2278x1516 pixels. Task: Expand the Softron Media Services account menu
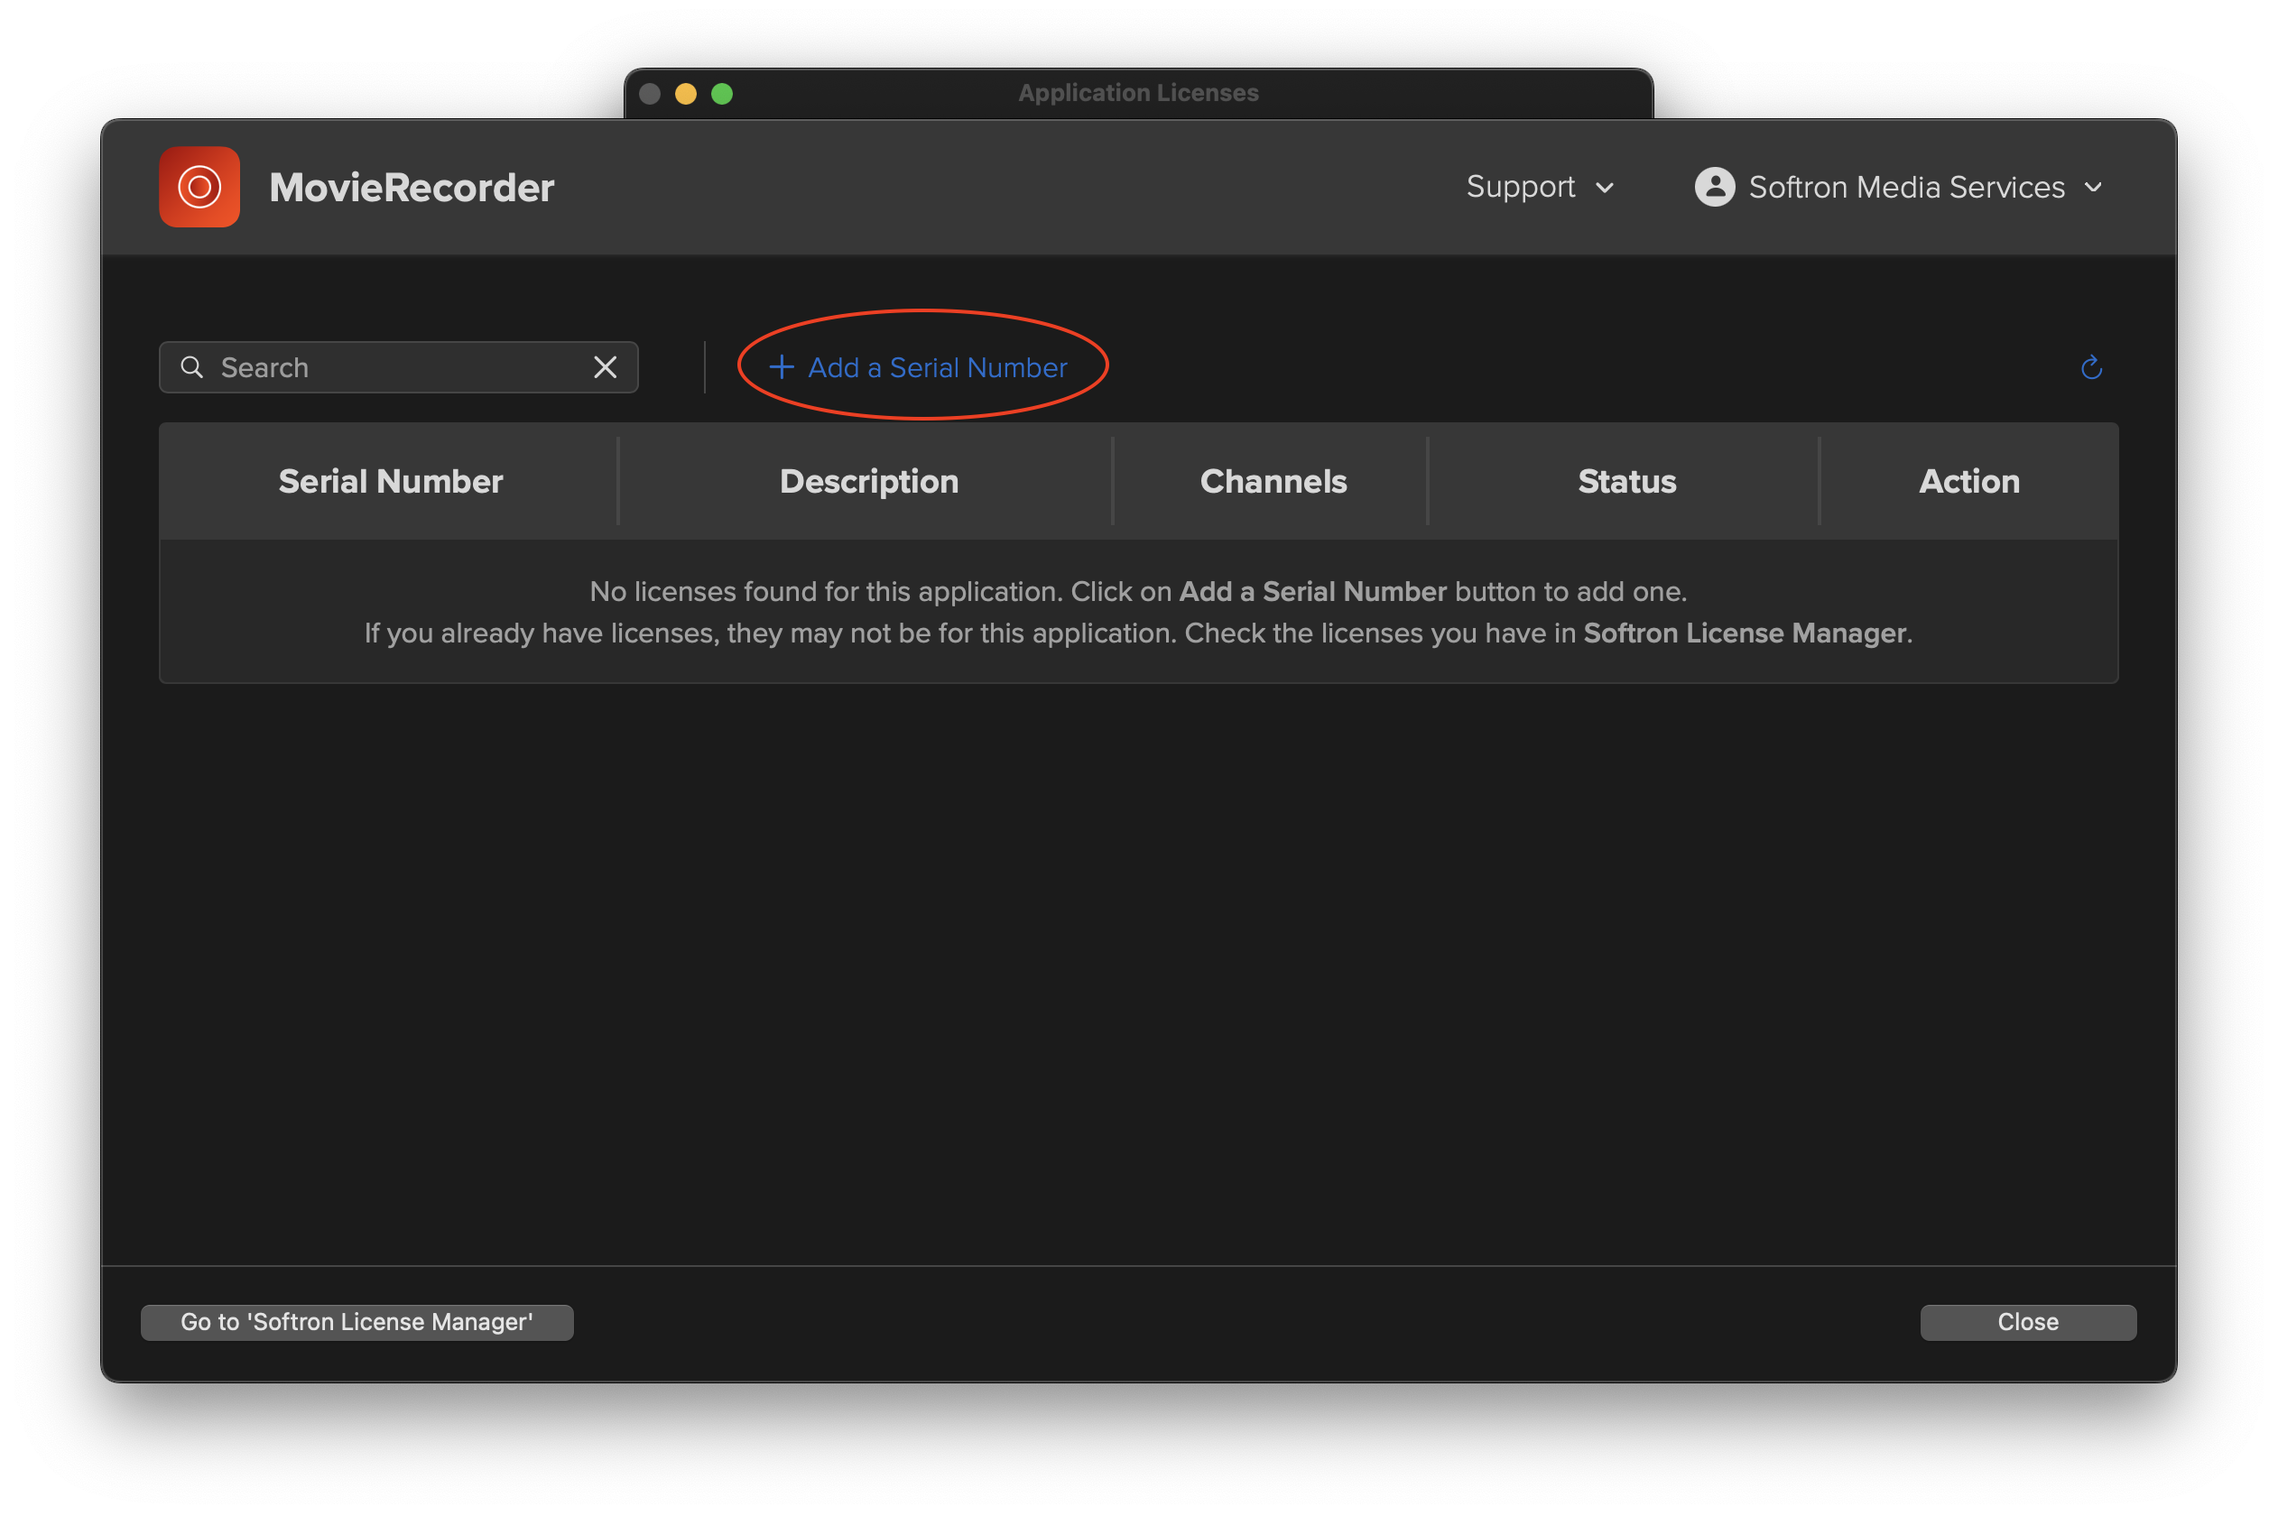tap(1899, 187)
